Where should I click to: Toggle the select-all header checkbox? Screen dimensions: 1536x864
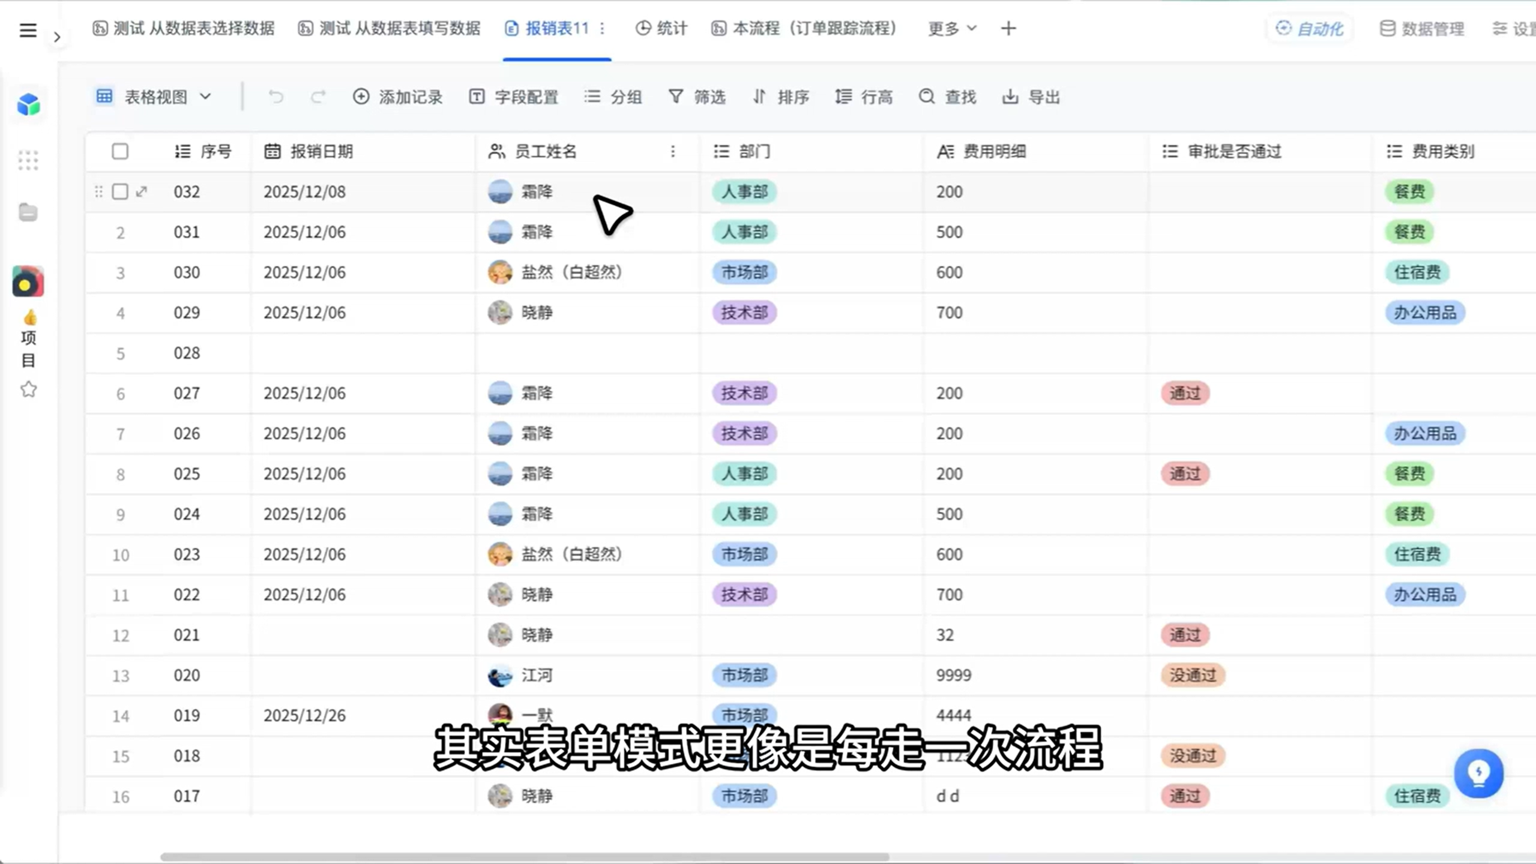coord(120,151)
